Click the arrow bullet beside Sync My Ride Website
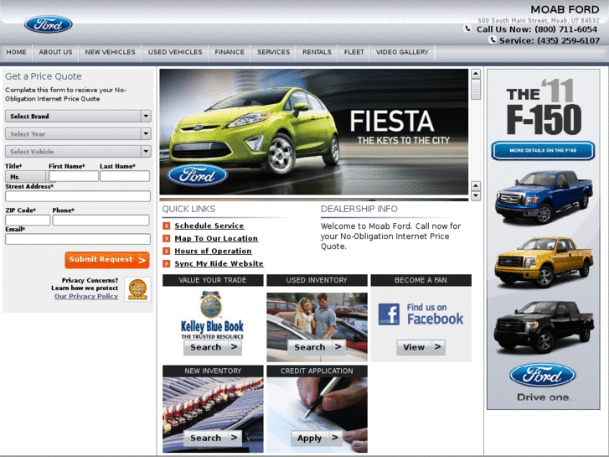The image size is (609, 457). 166,263
